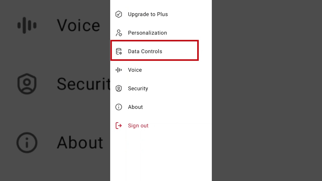Go to Security settings in the menu

click(x=138, y=88)
